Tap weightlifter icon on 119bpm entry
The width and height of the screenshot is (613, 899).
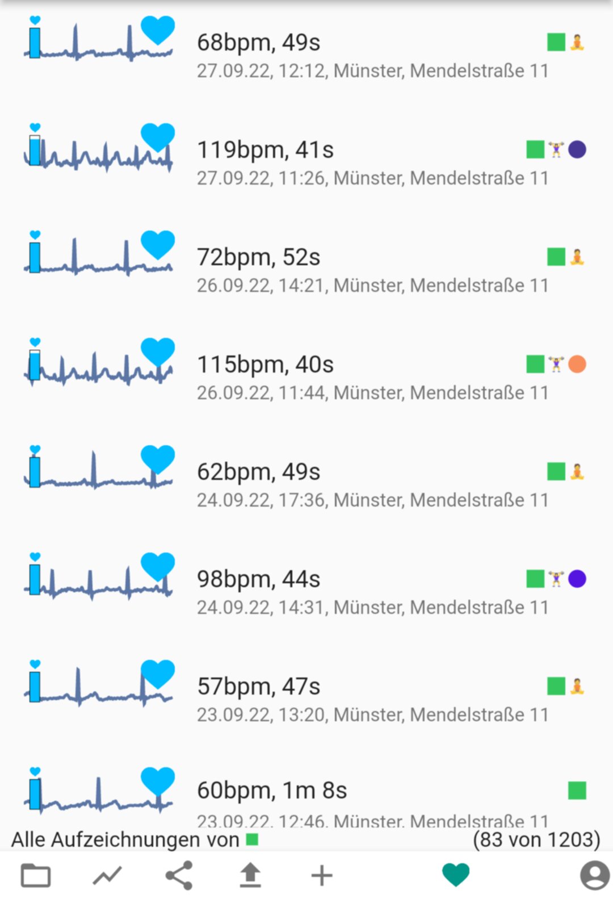tap(556, 149)
